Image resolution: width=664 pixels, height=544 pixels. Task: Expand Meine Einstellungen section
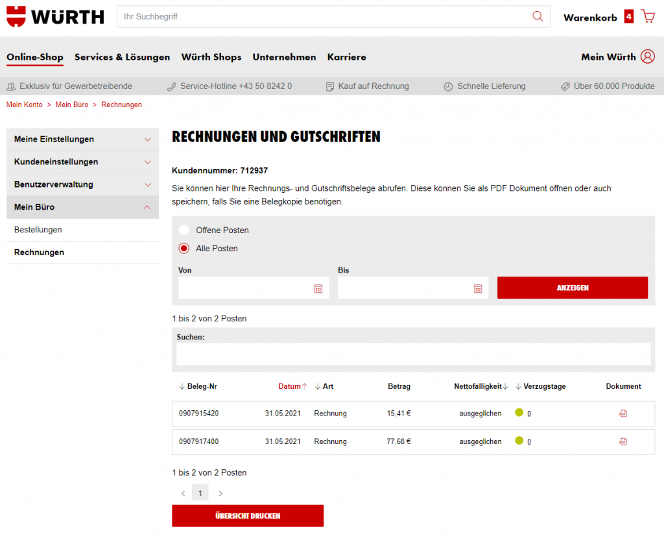pos(82,139)
